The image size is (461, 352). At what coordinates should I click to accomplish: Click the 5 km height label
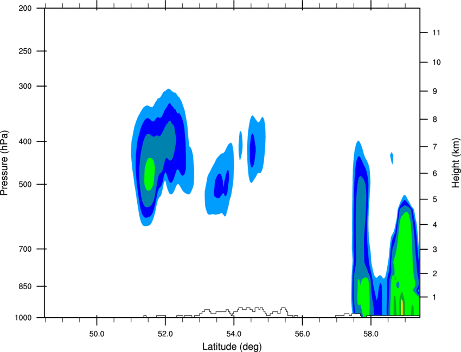point(435,200)
